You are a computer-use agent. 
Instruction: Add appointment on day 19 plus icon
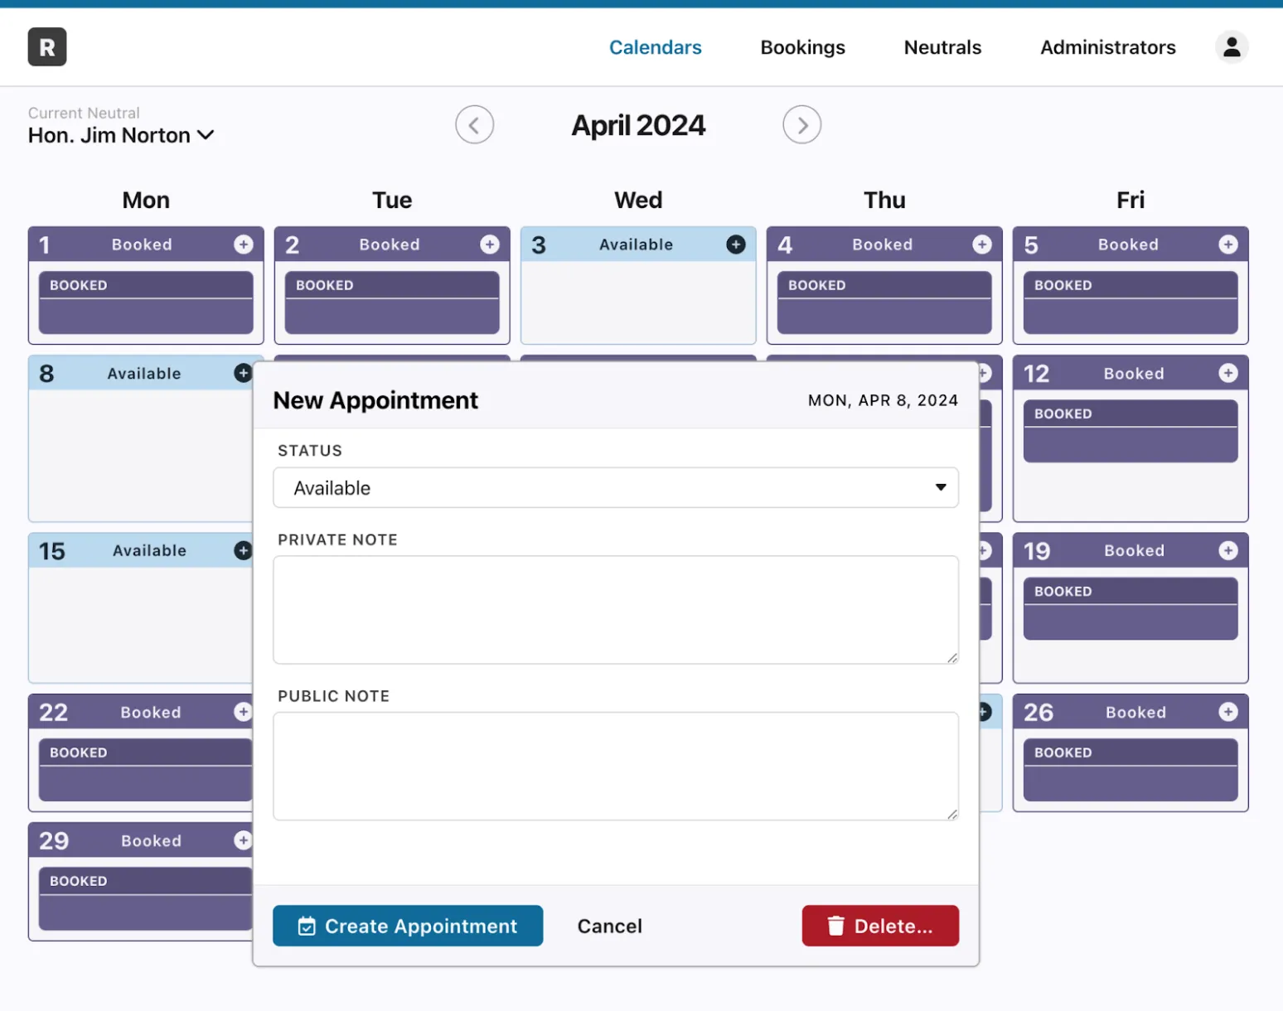[1227, 550]
